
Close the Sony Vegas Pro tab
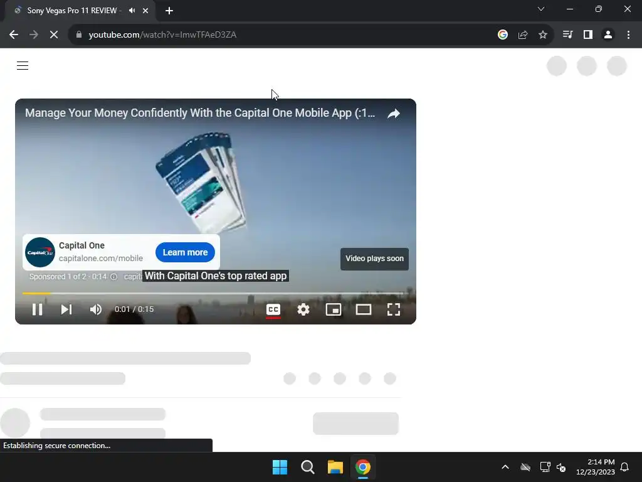[145, 11]
